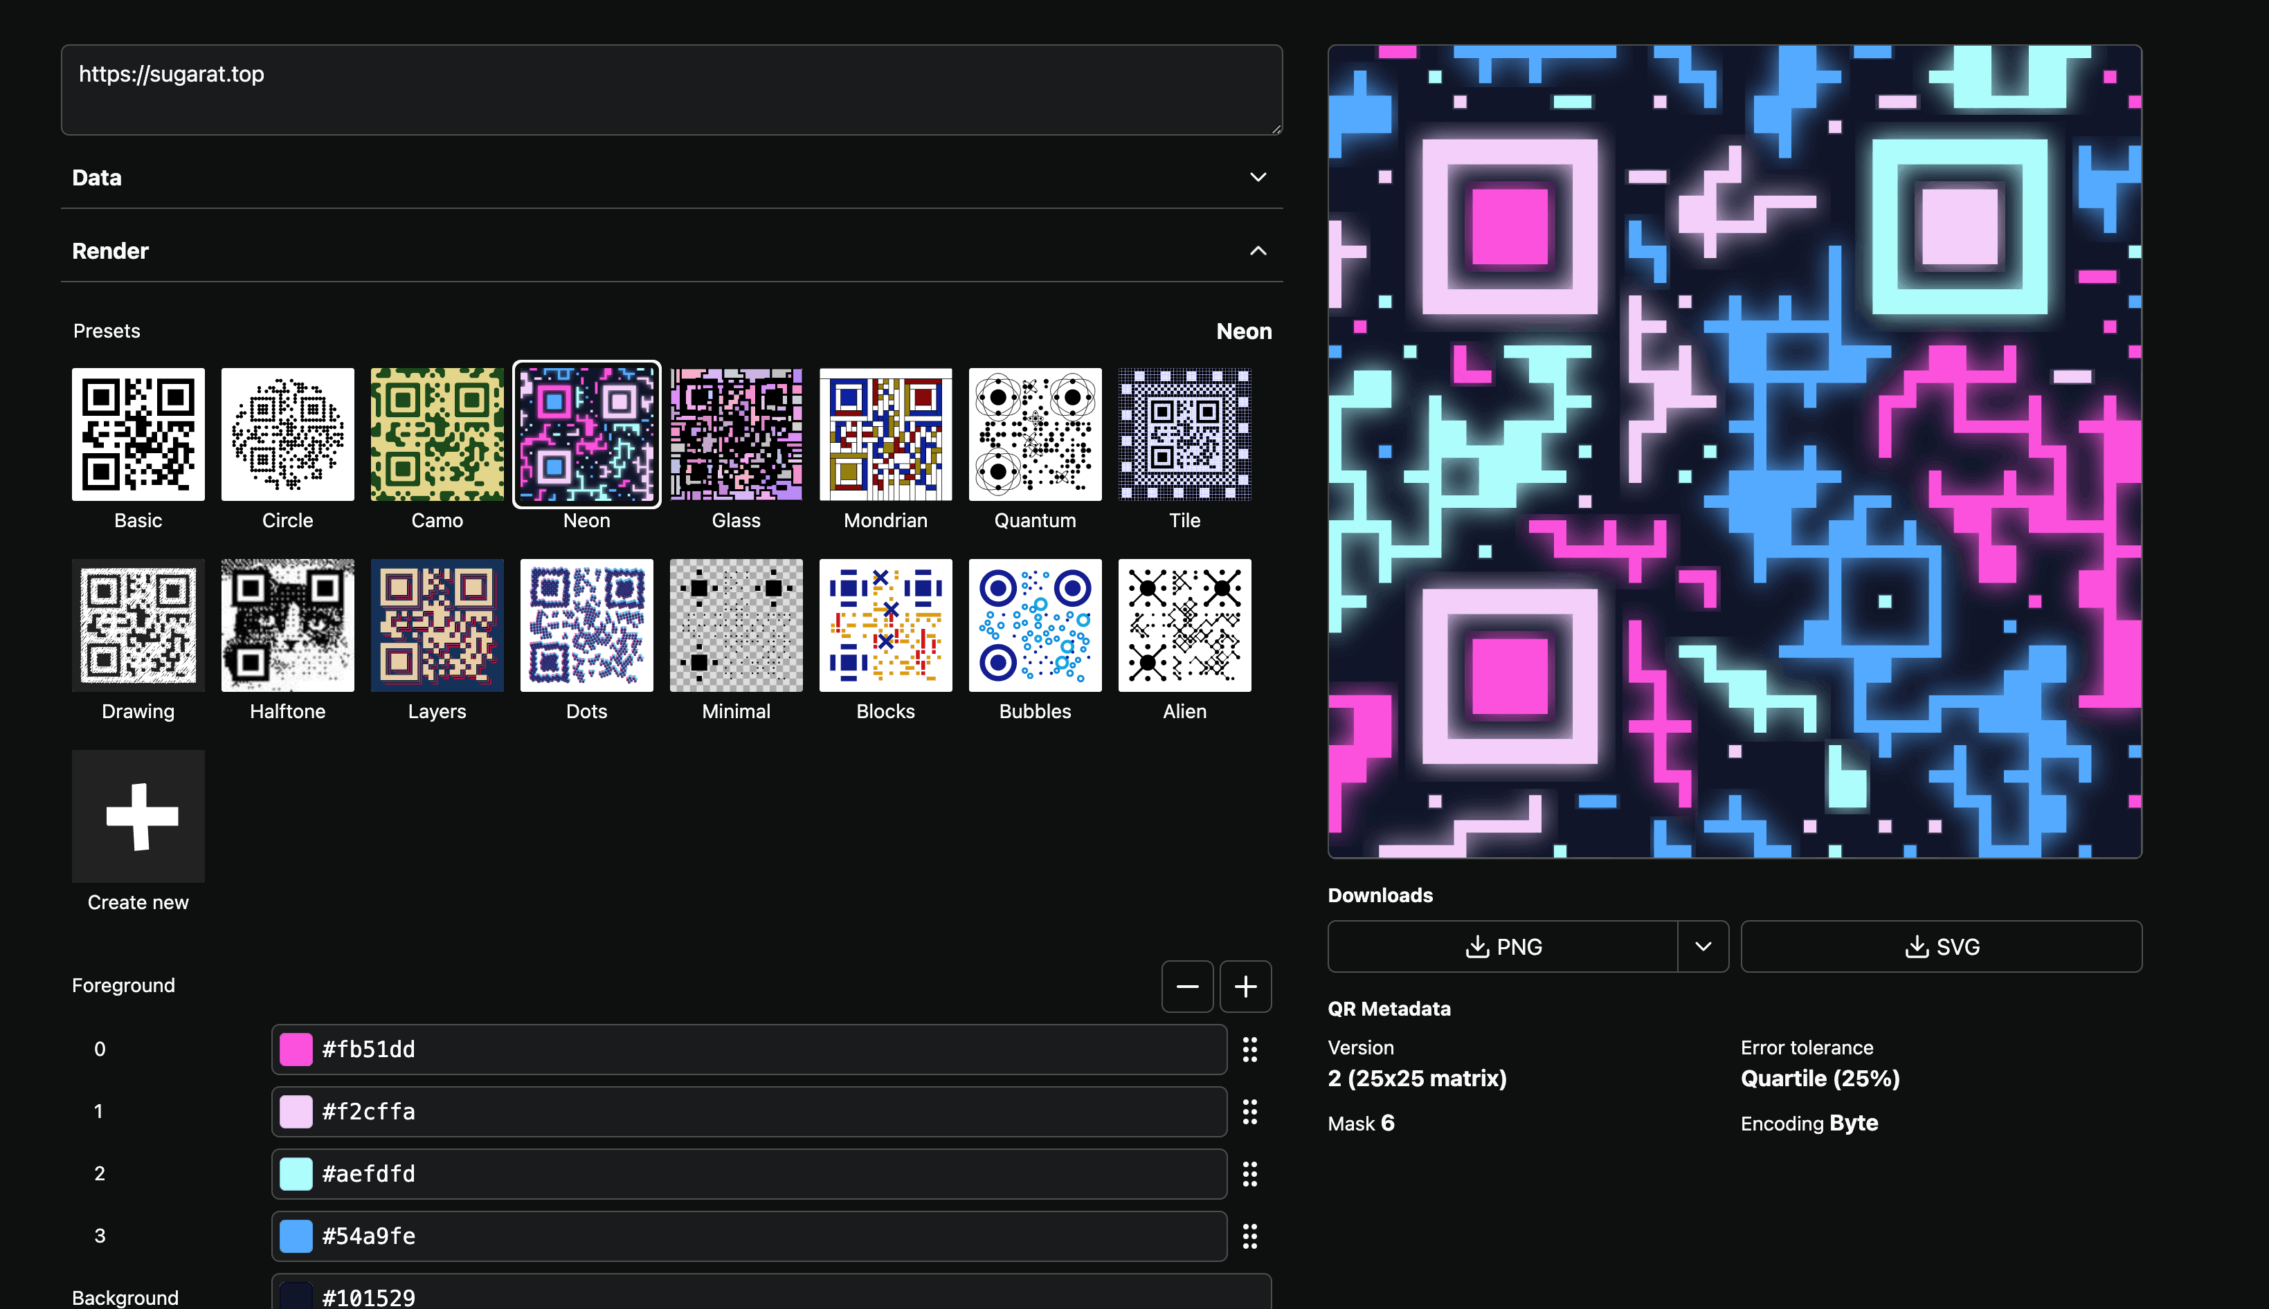2269x1309 pixels.
Task: Collapse the Render section
Action: point(1257,251)
